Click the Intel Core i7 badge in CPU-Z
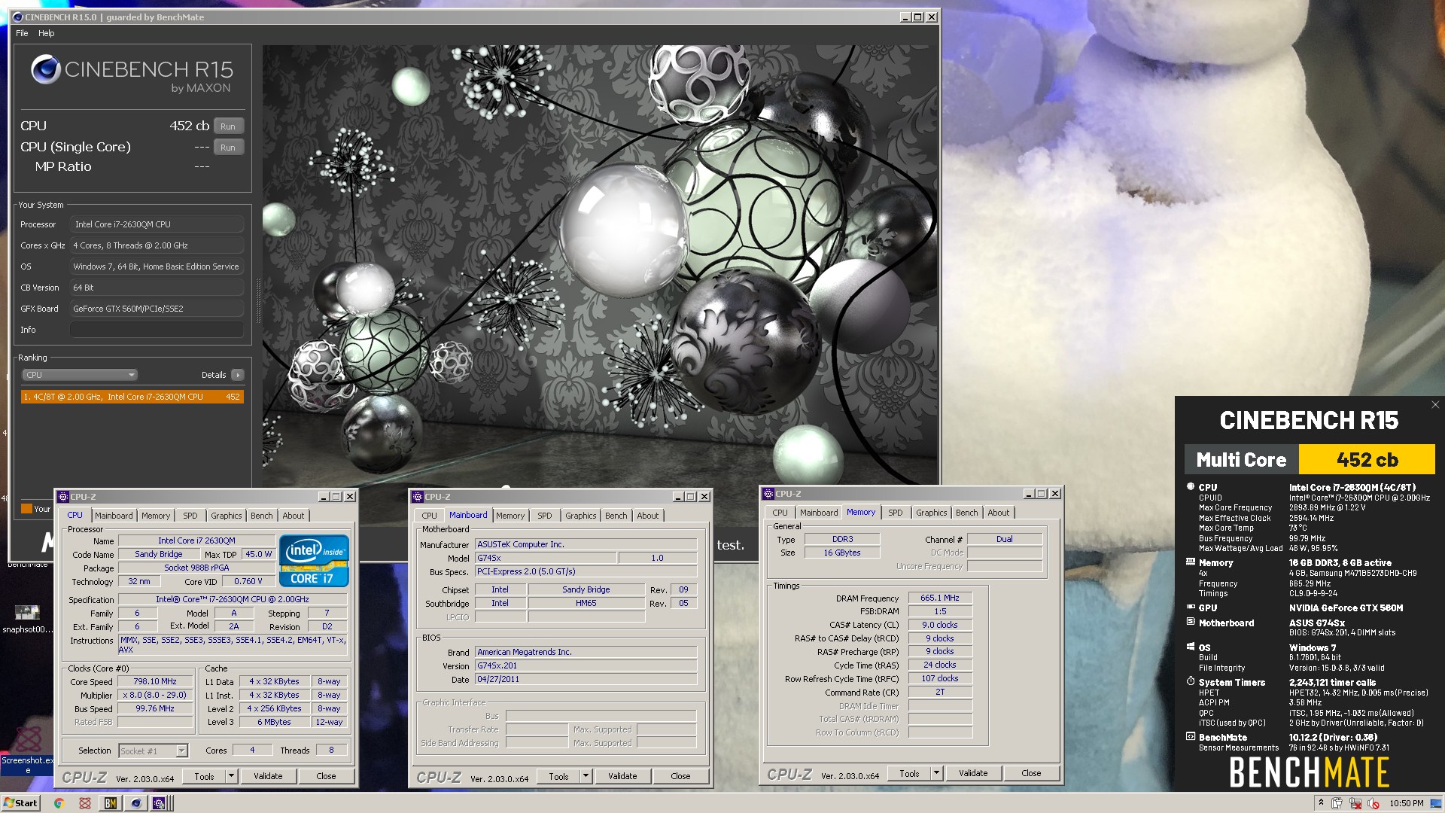This screenshot has width=1445, height=813. pos(314,560)
